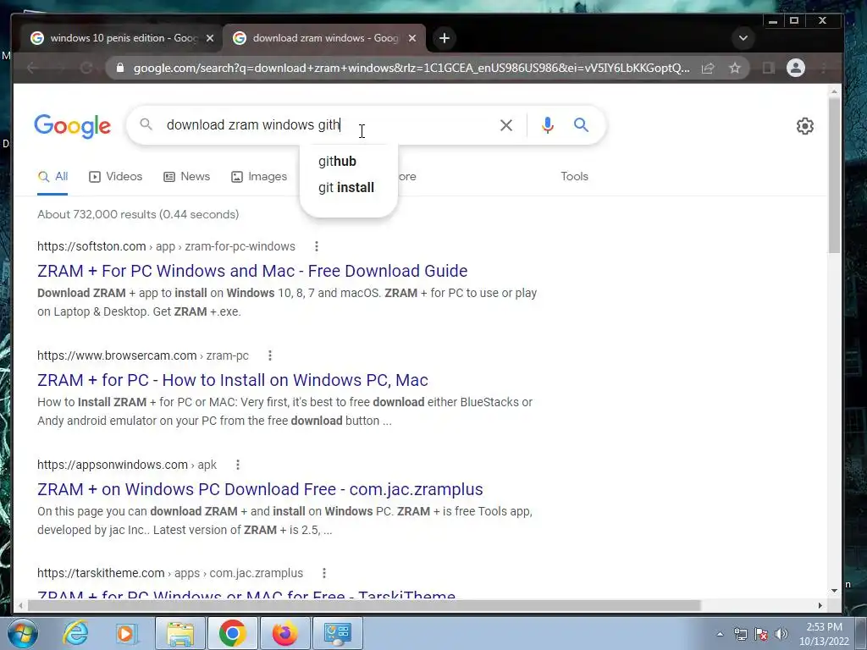The width and height of the screenshot is (867, 650).
Task: Open the Chrome profile avatar
Action: point(796,68)
